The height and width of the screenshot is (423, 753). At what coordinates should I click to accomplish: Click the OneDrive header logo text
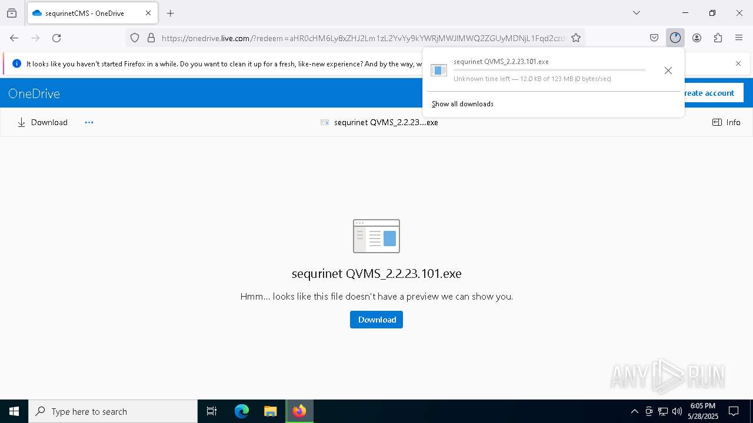[34, 93]
